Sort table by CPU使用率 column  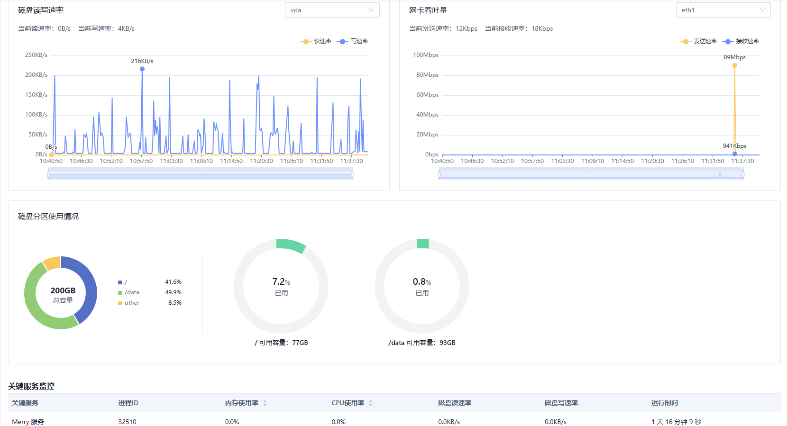coord(371,403)
